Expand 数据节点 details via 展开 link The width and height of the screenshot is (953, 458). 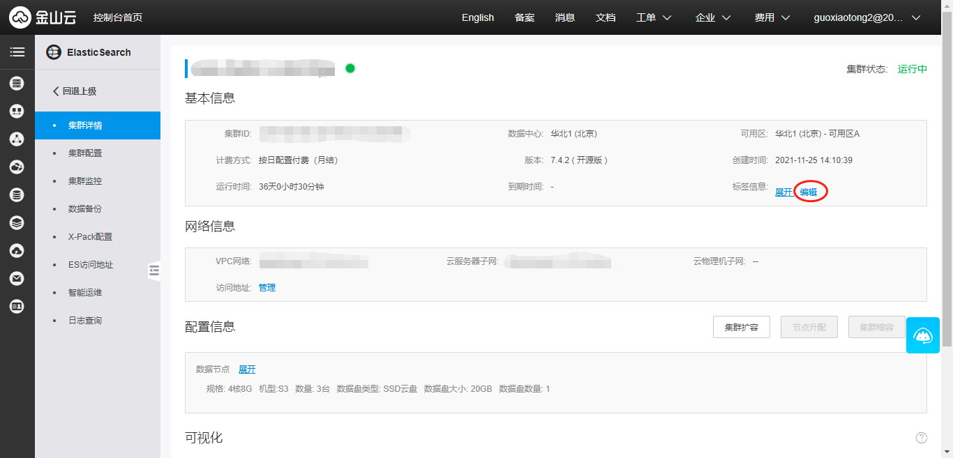[x=247, y=369]
